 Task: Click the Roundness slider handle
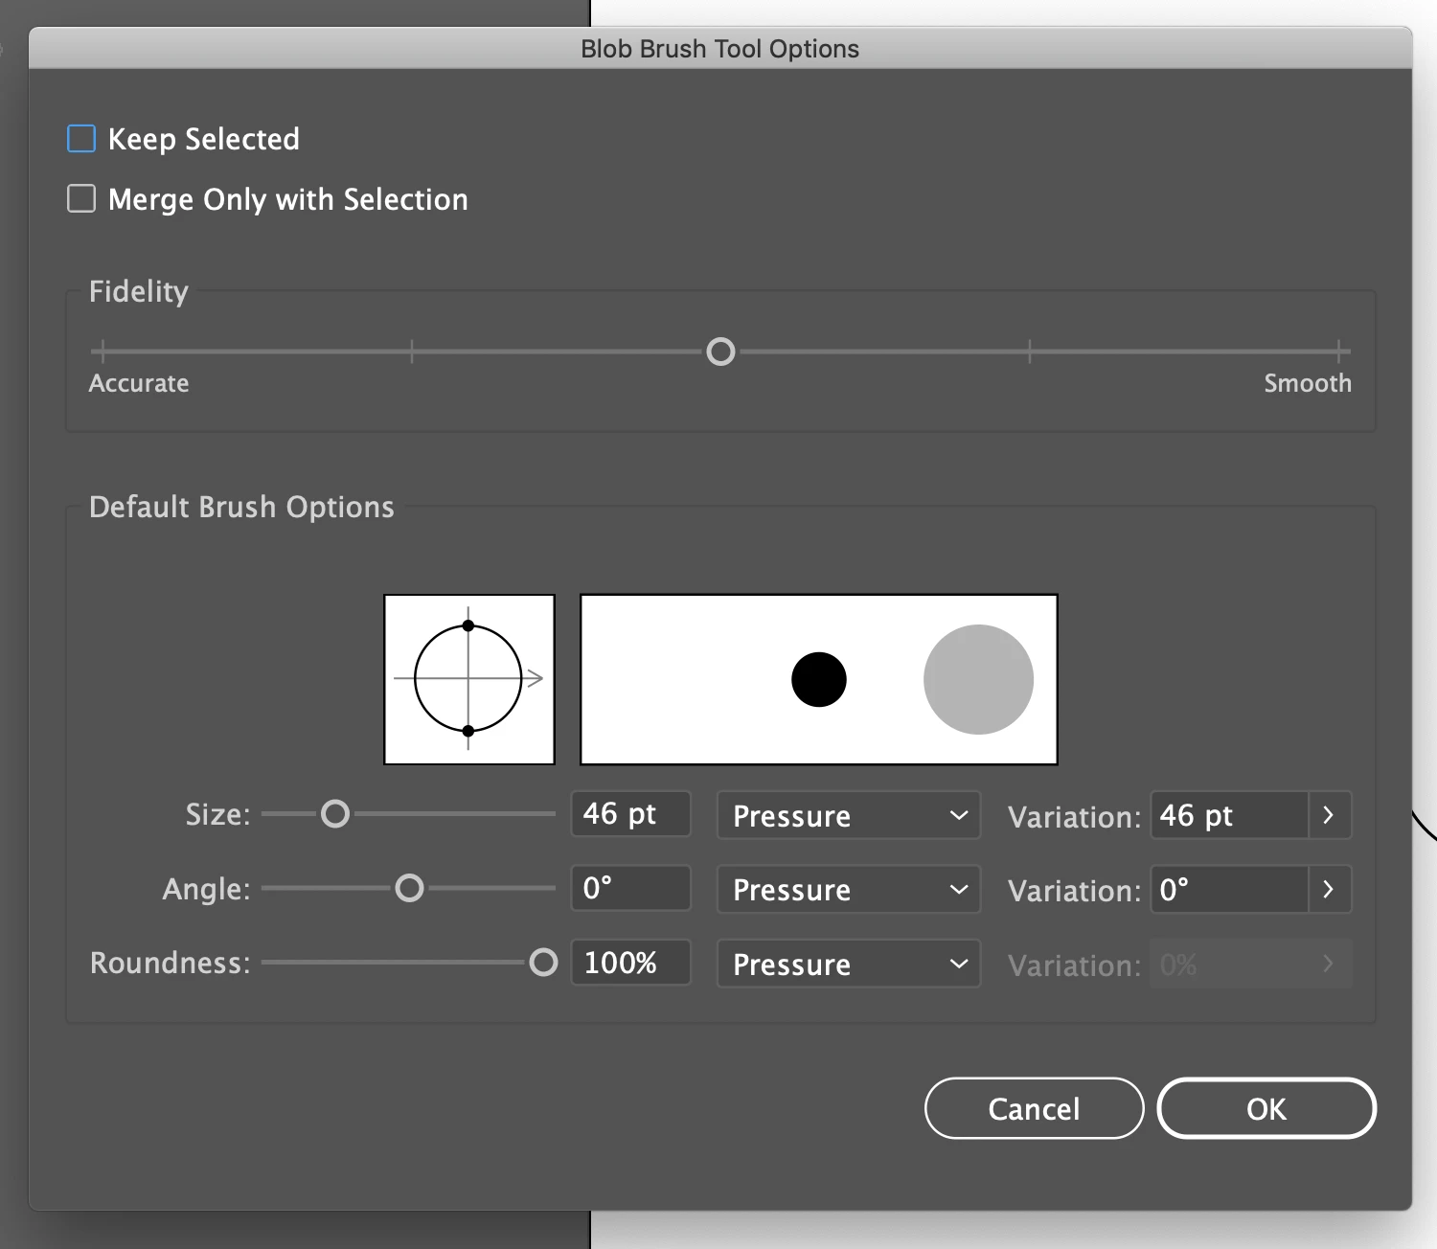(x=543, y=963)
